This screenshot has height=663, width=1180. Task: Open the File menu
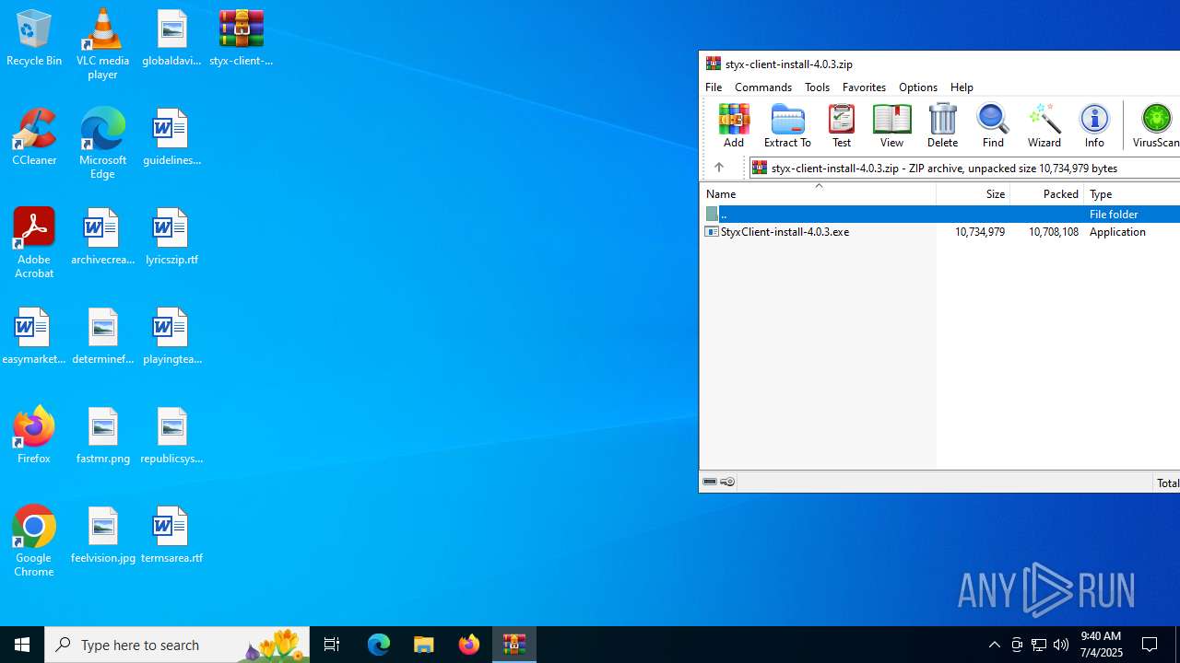[714, 87]
